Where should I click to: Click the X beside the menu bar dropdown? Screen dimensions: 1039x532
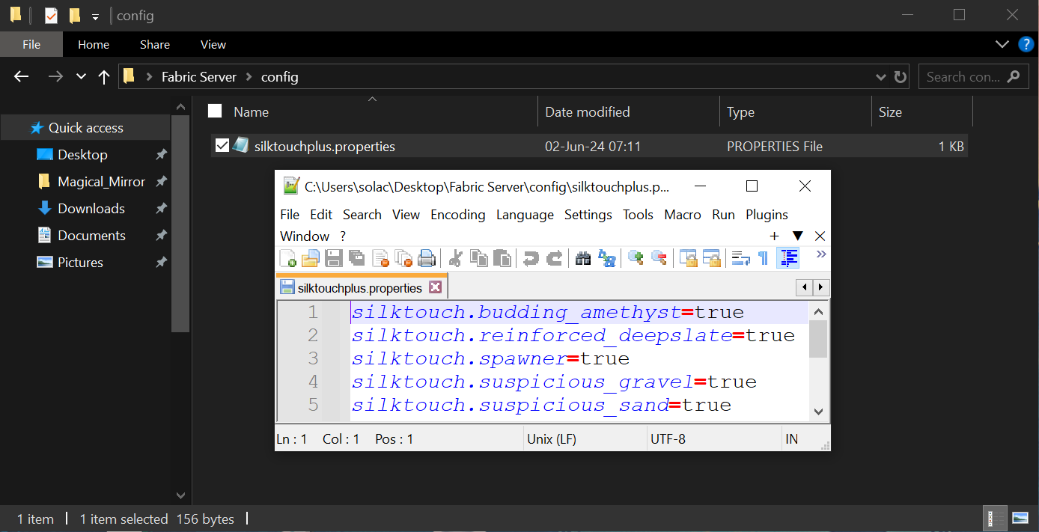tap(820, 236)
